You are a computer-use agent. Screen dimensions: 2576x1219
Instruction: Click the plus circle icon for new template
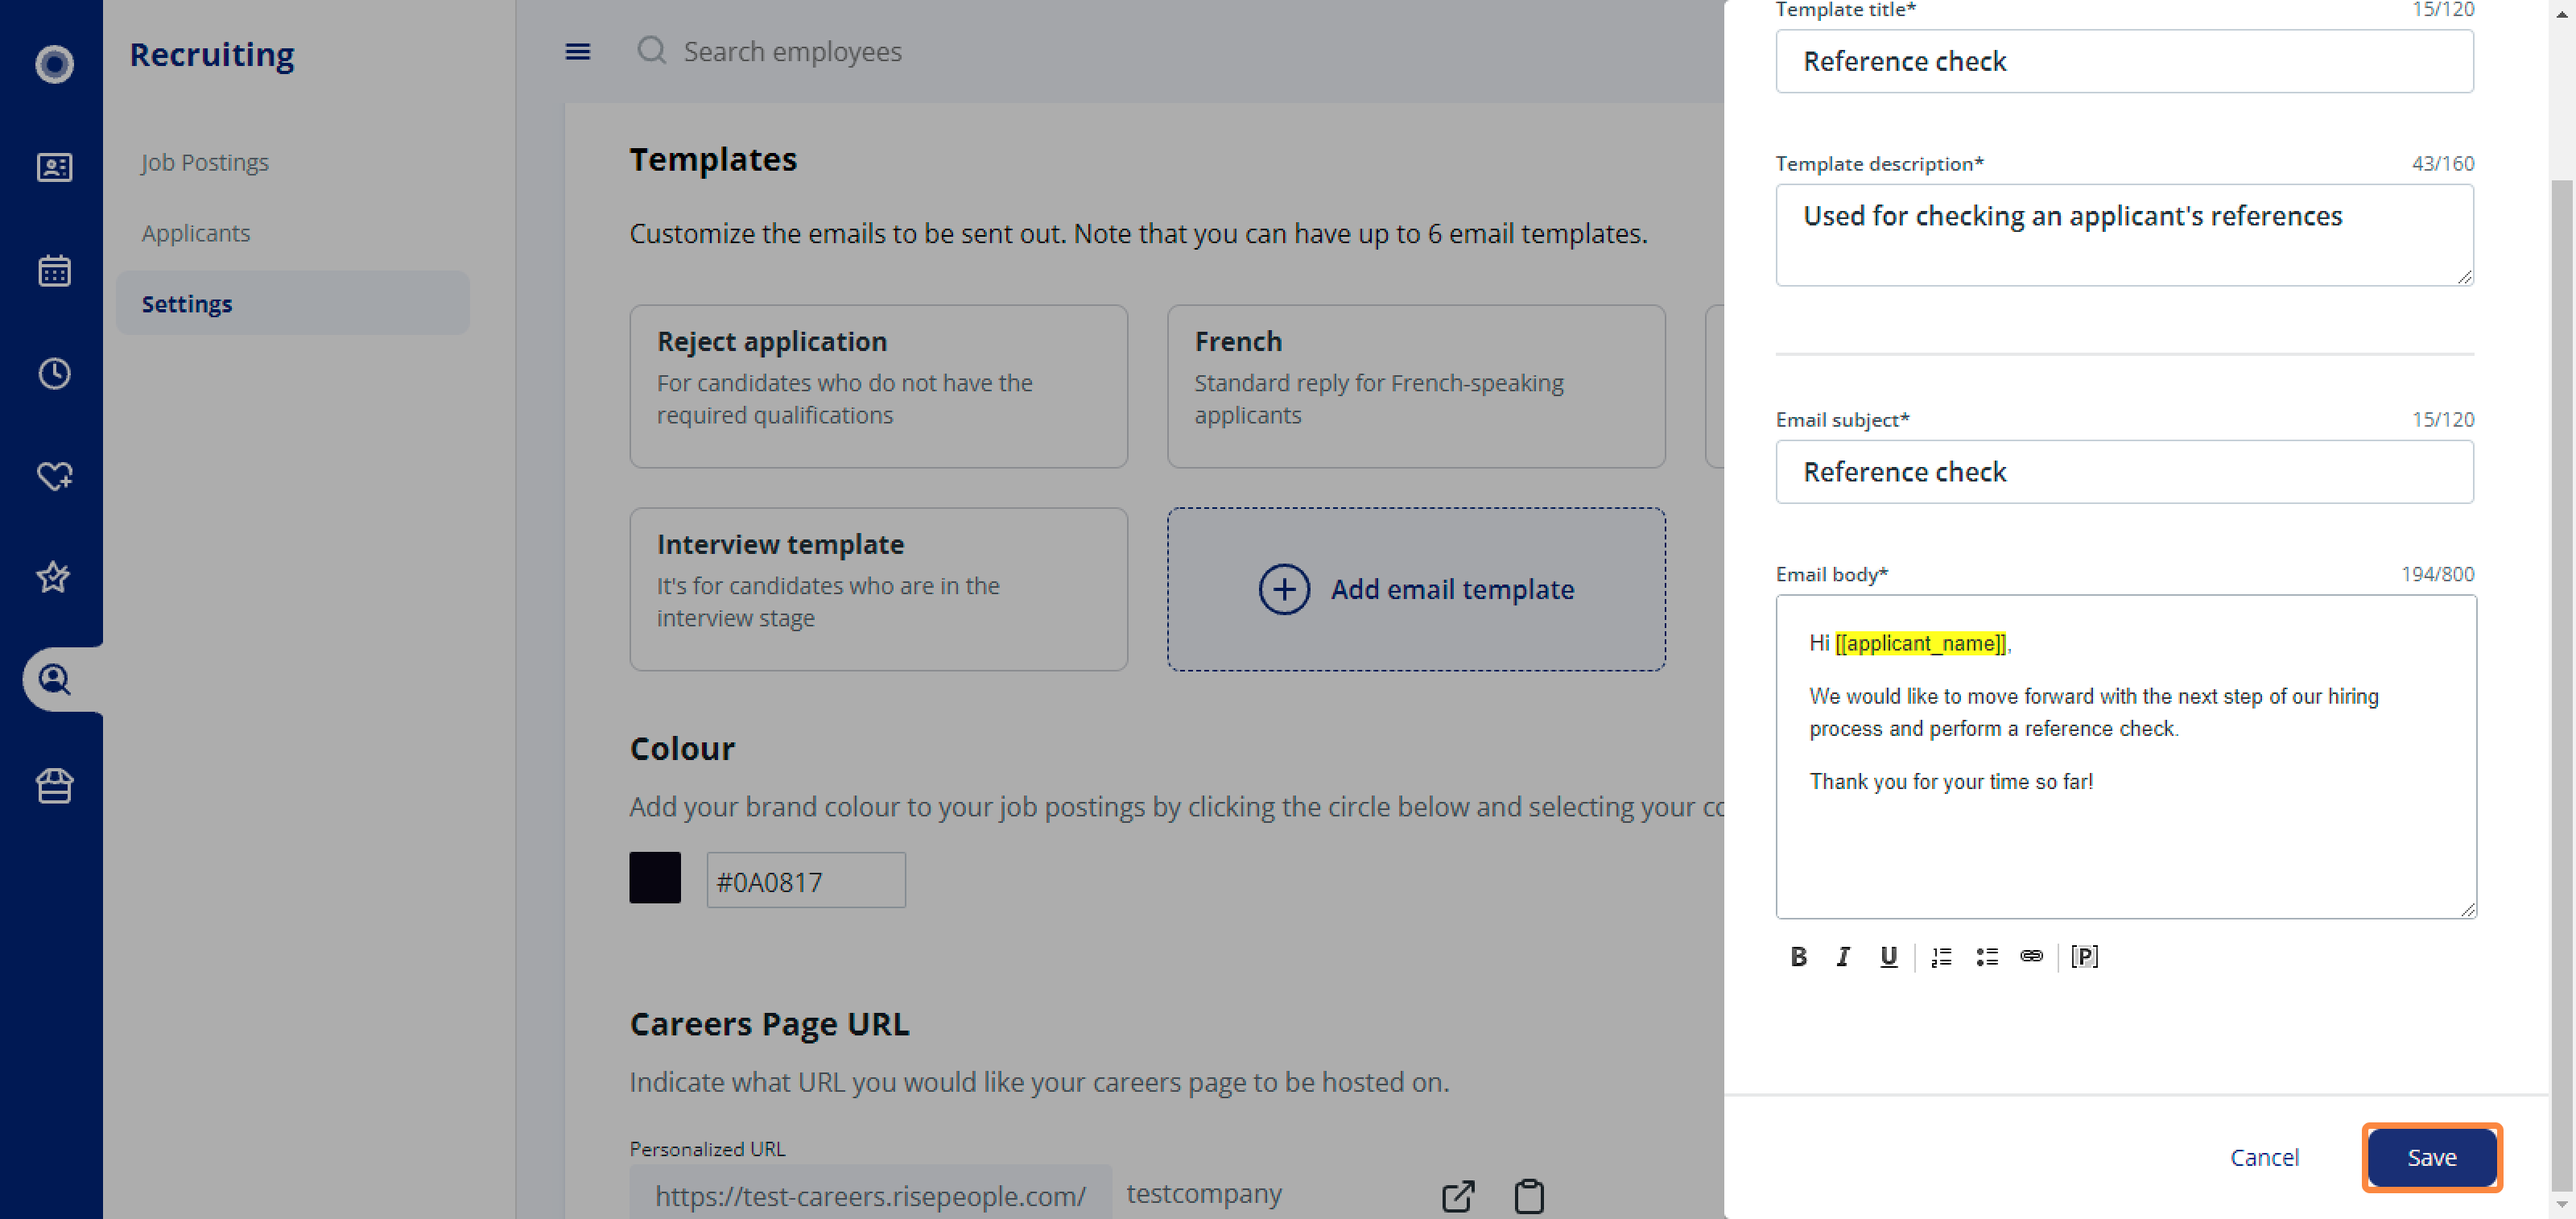pyautogui.click(x=1284, y=589)
